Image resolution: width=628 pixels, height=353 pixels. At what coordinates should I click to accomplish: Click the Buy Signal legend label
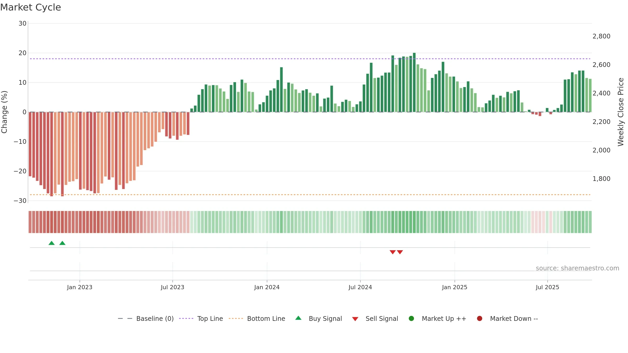[325, 318]
